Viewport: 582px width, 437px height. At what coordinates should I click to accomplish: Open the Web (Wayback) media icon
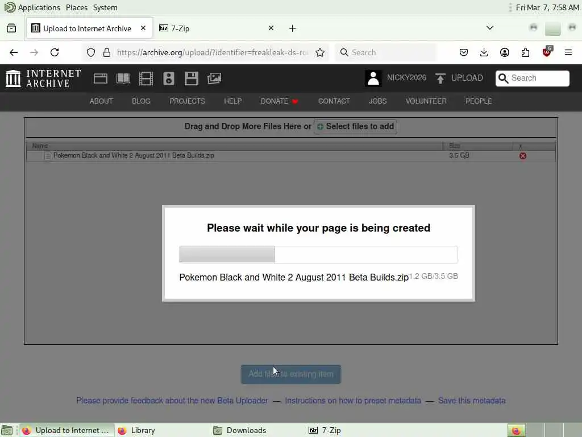[x=100, y=79]
